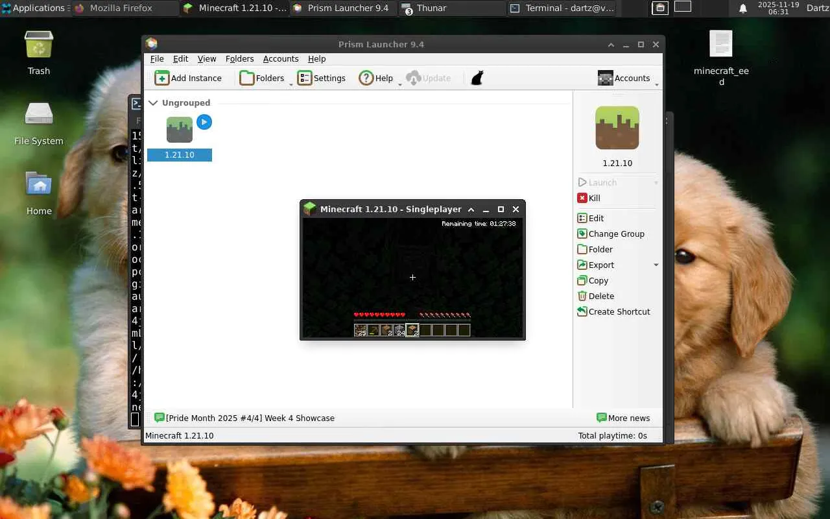The width and height of the screenshot is (830, 519).
Task: Select the third hotbar slot in Minecraft
Action: pos(386,330)
